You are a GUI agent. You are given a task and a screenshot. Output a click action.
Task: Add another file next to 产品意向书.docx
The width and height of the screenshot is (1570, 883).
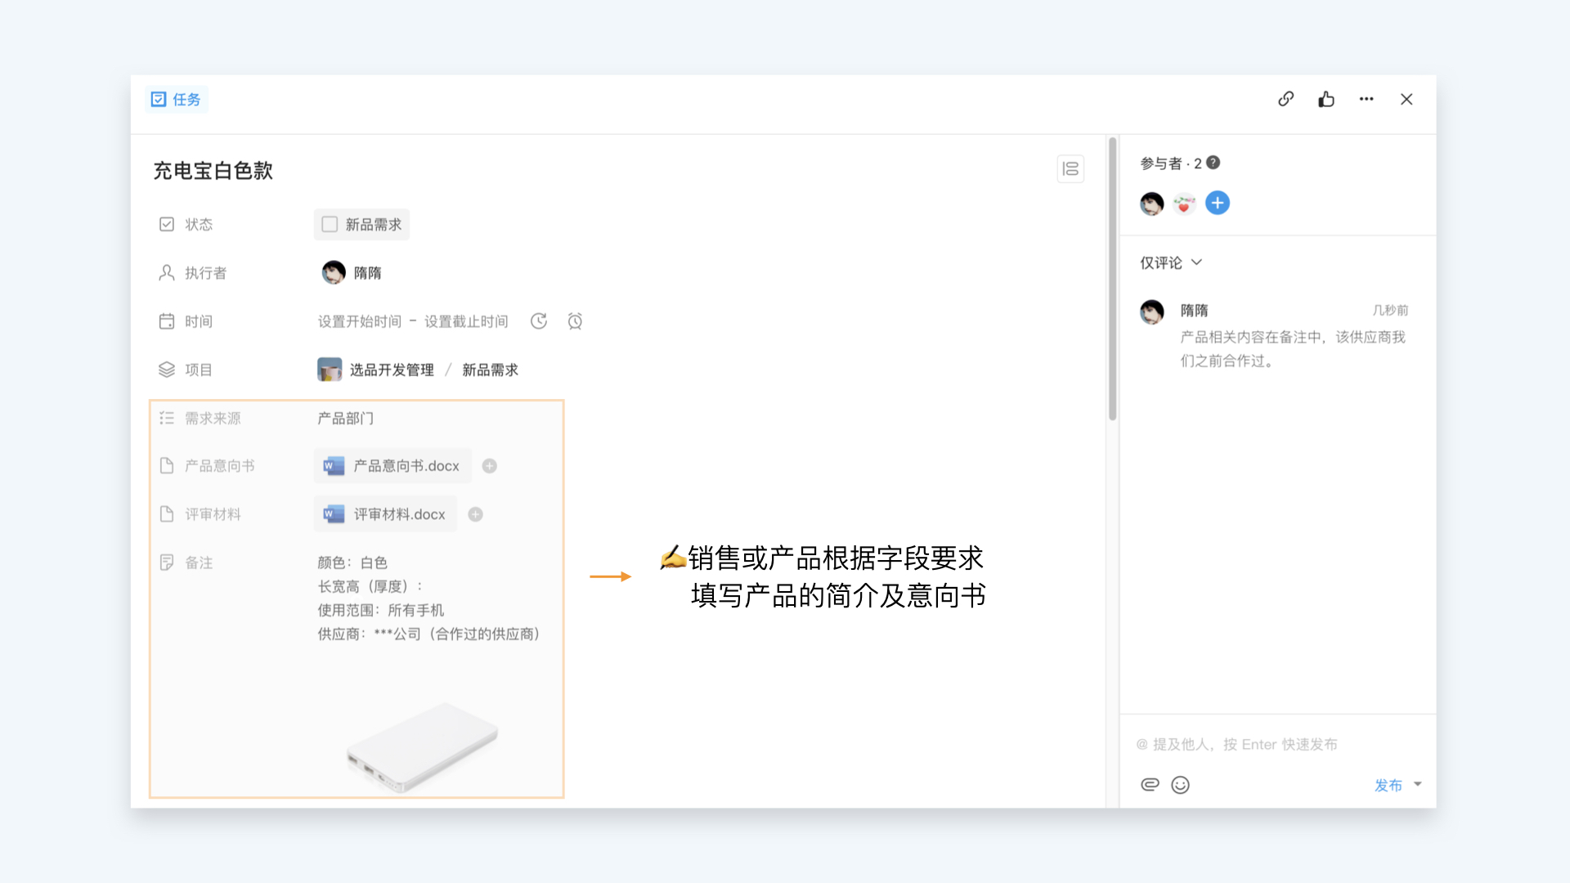tap(489, 466)
